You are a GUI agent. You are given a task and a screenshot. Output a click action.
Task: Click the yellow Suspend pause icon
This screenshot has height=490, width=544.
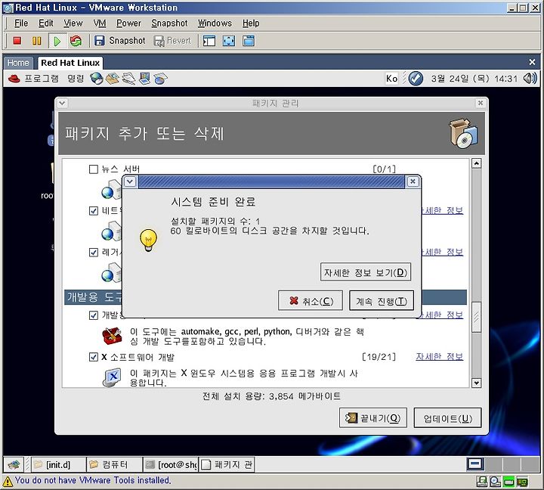coord(36,41)
